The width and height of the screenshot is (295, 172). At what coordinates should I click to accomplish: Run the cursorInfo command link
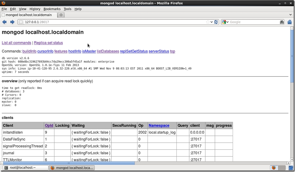click(x=45, y=51)
